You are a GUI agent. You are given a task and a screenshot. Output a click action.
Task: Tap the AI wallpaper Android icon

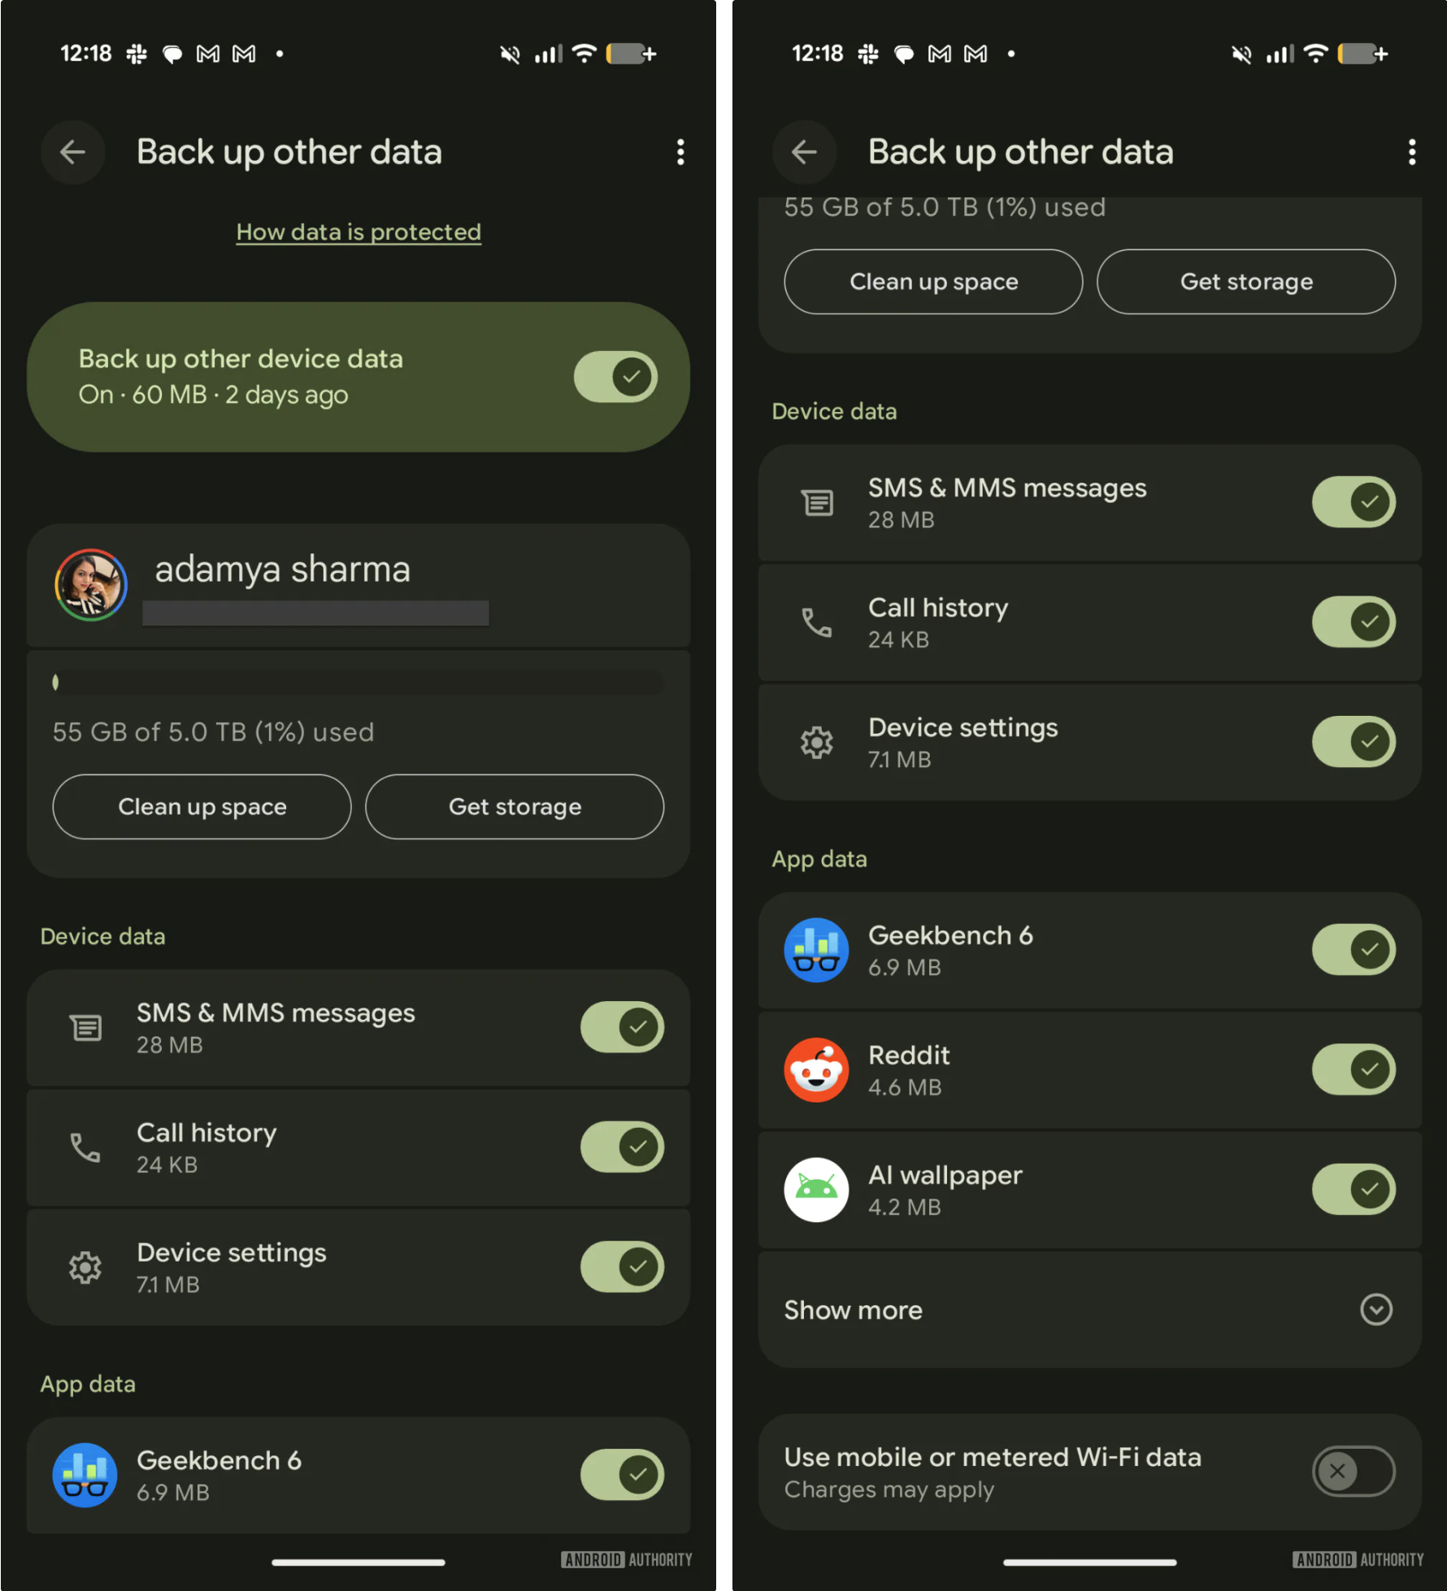tap(816, 1190)
